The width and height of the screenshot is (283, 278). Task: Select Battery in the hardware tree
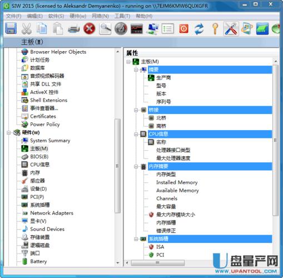tap(38, 261)
